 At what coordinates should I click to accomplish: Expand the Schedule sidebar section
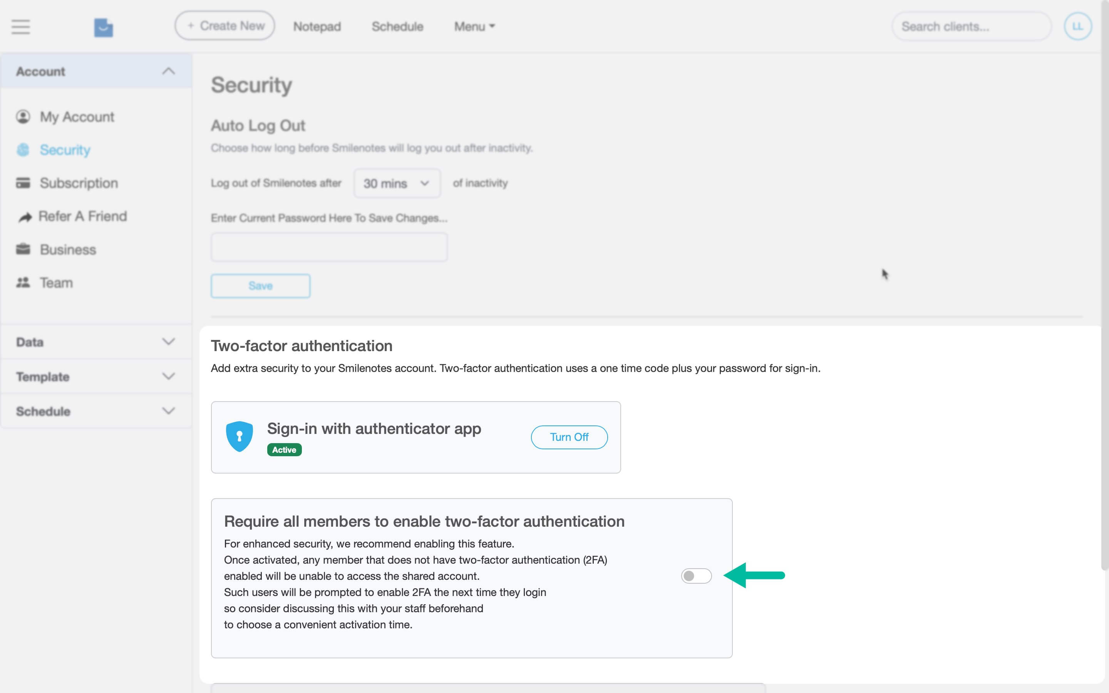point(168,411)
